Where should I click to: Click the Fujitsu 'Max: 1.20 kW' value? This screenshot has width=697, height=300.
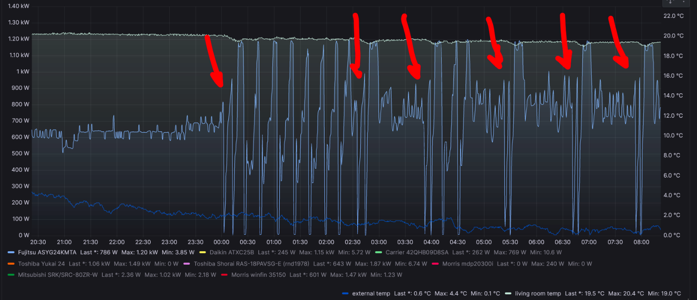[139, 252]
